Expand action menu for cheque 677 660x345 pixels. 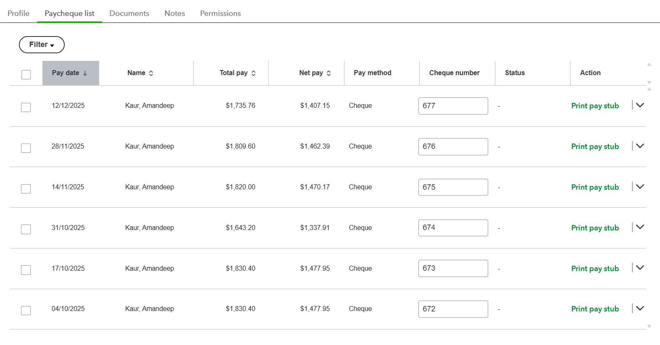(640, 105)
